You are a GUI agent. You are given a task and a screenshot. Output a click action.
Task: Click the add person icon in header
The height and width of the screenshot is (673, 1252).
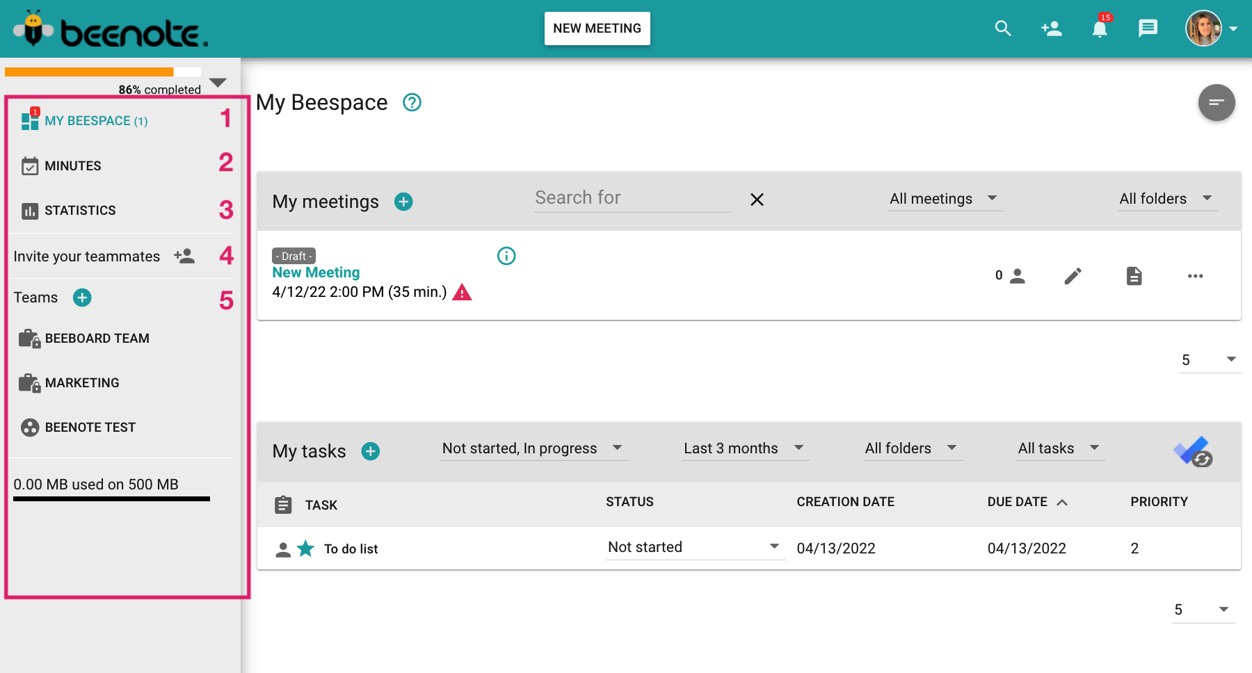[x=1051, y=29]
